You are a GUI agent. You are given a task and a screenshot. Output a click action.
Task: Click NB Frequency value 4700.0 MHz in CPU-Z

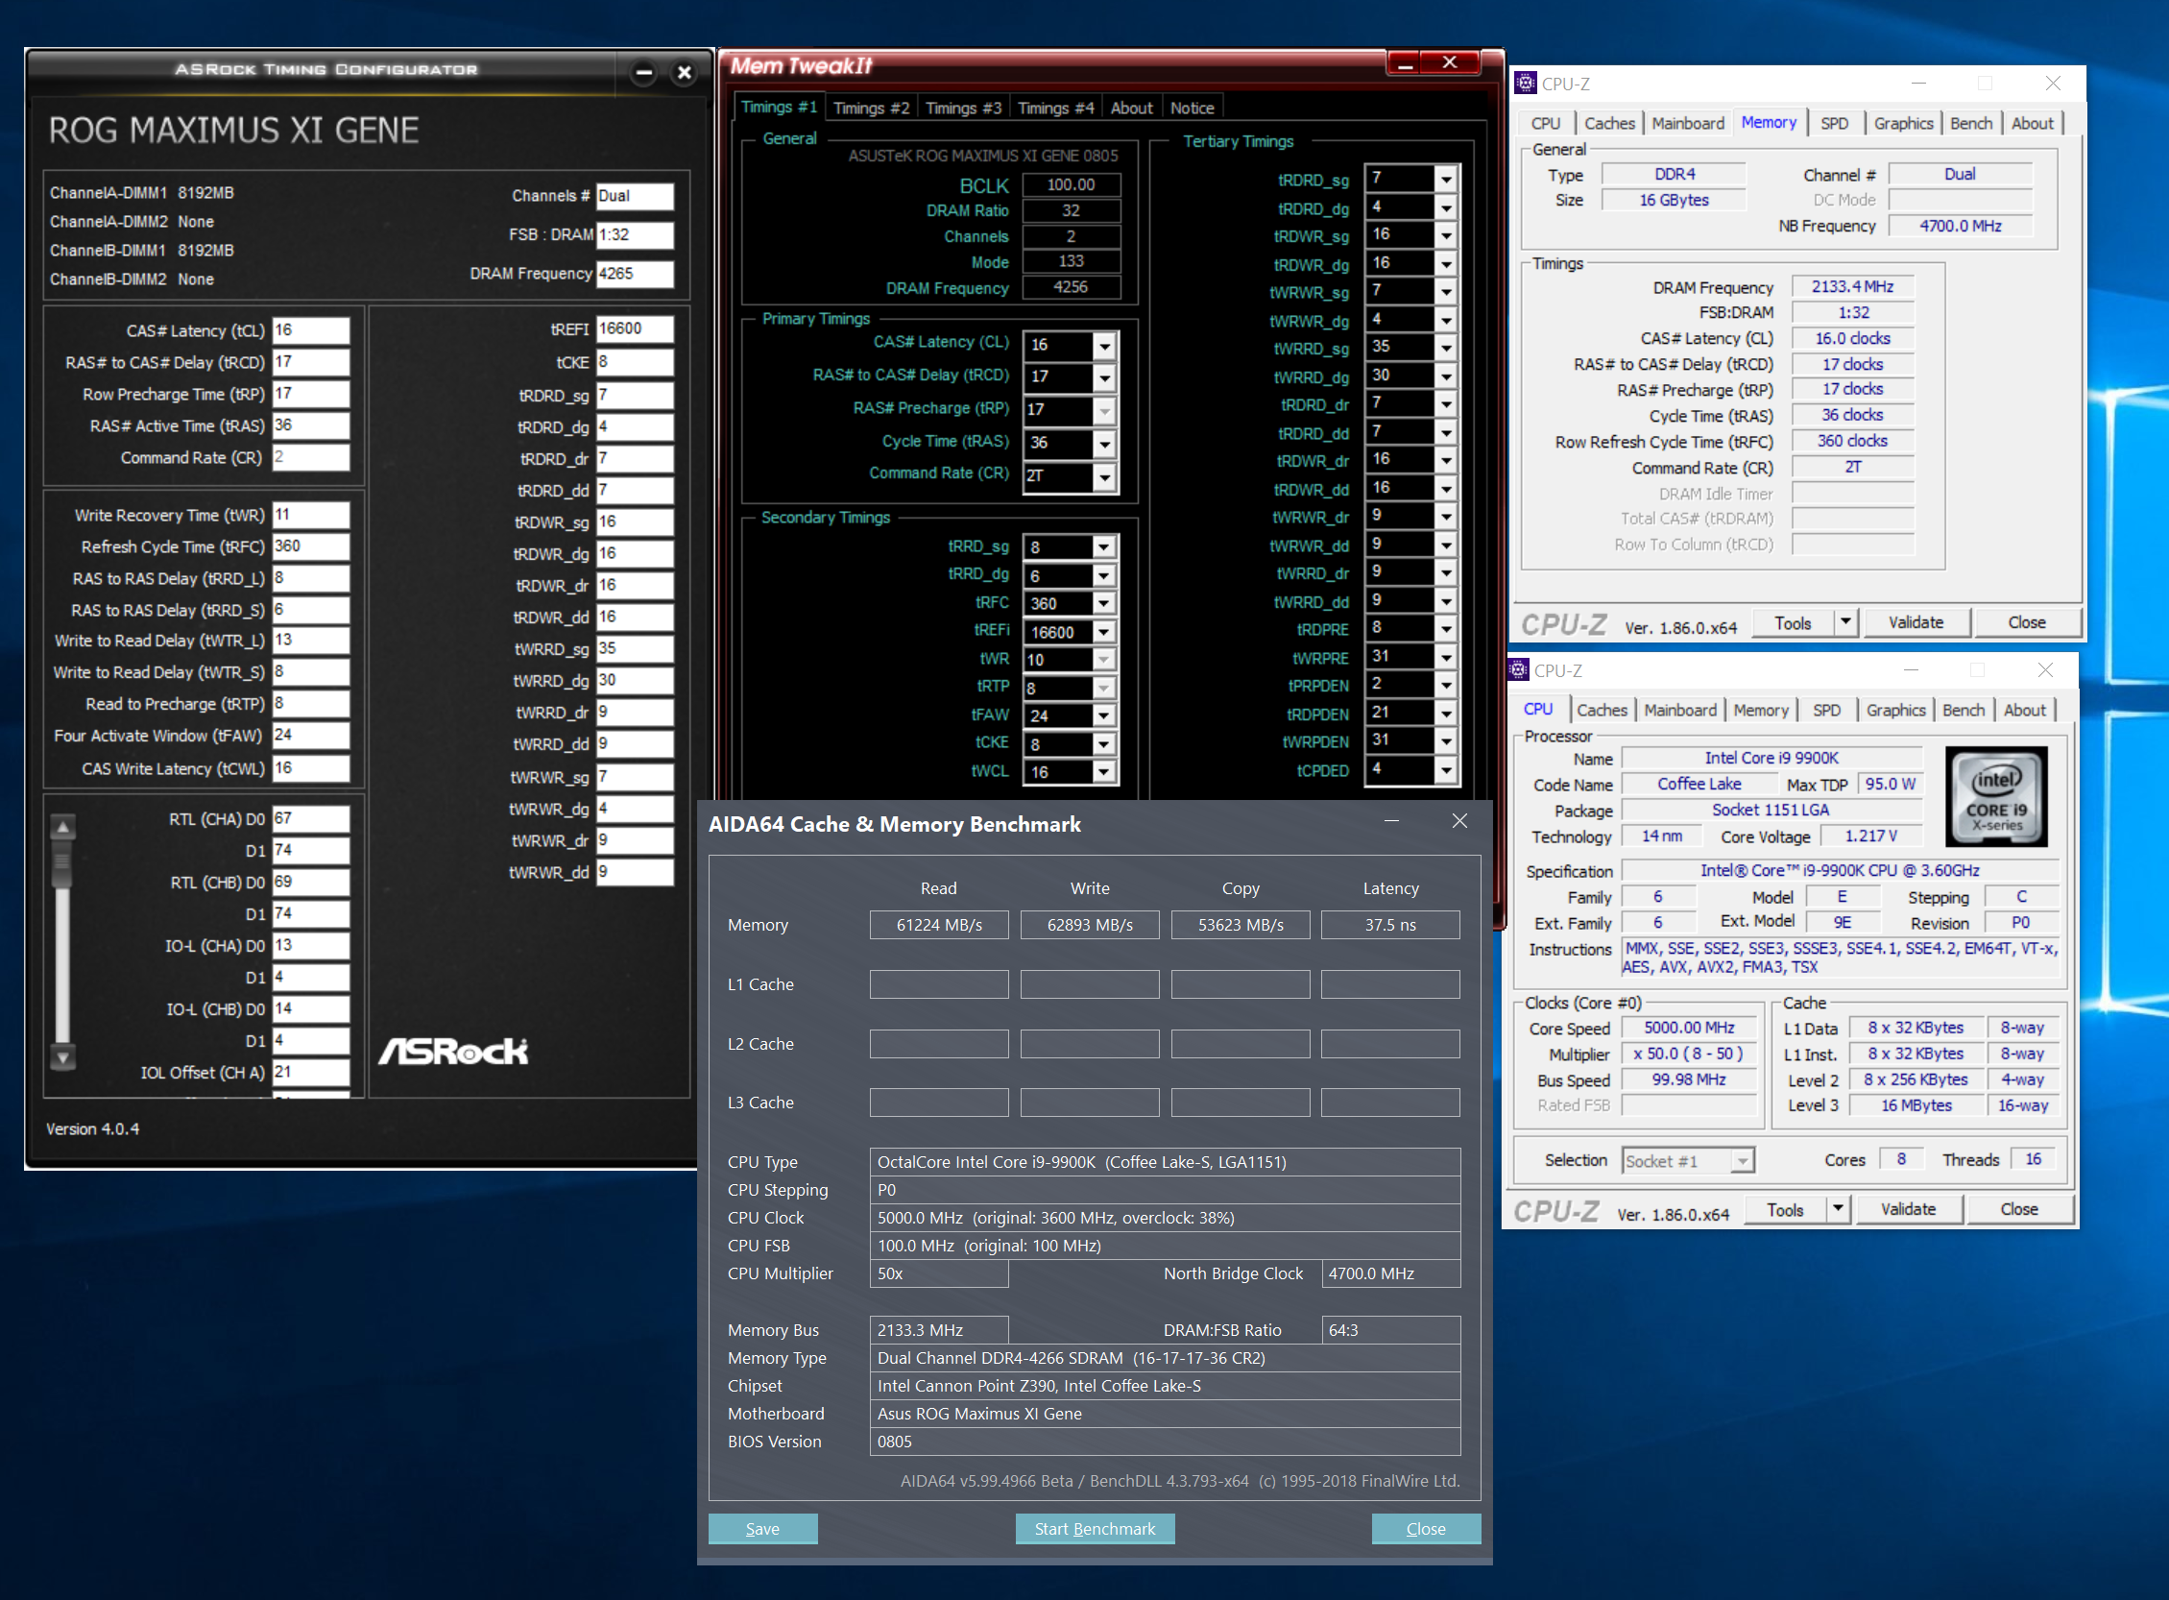(x=1960, y=226)
